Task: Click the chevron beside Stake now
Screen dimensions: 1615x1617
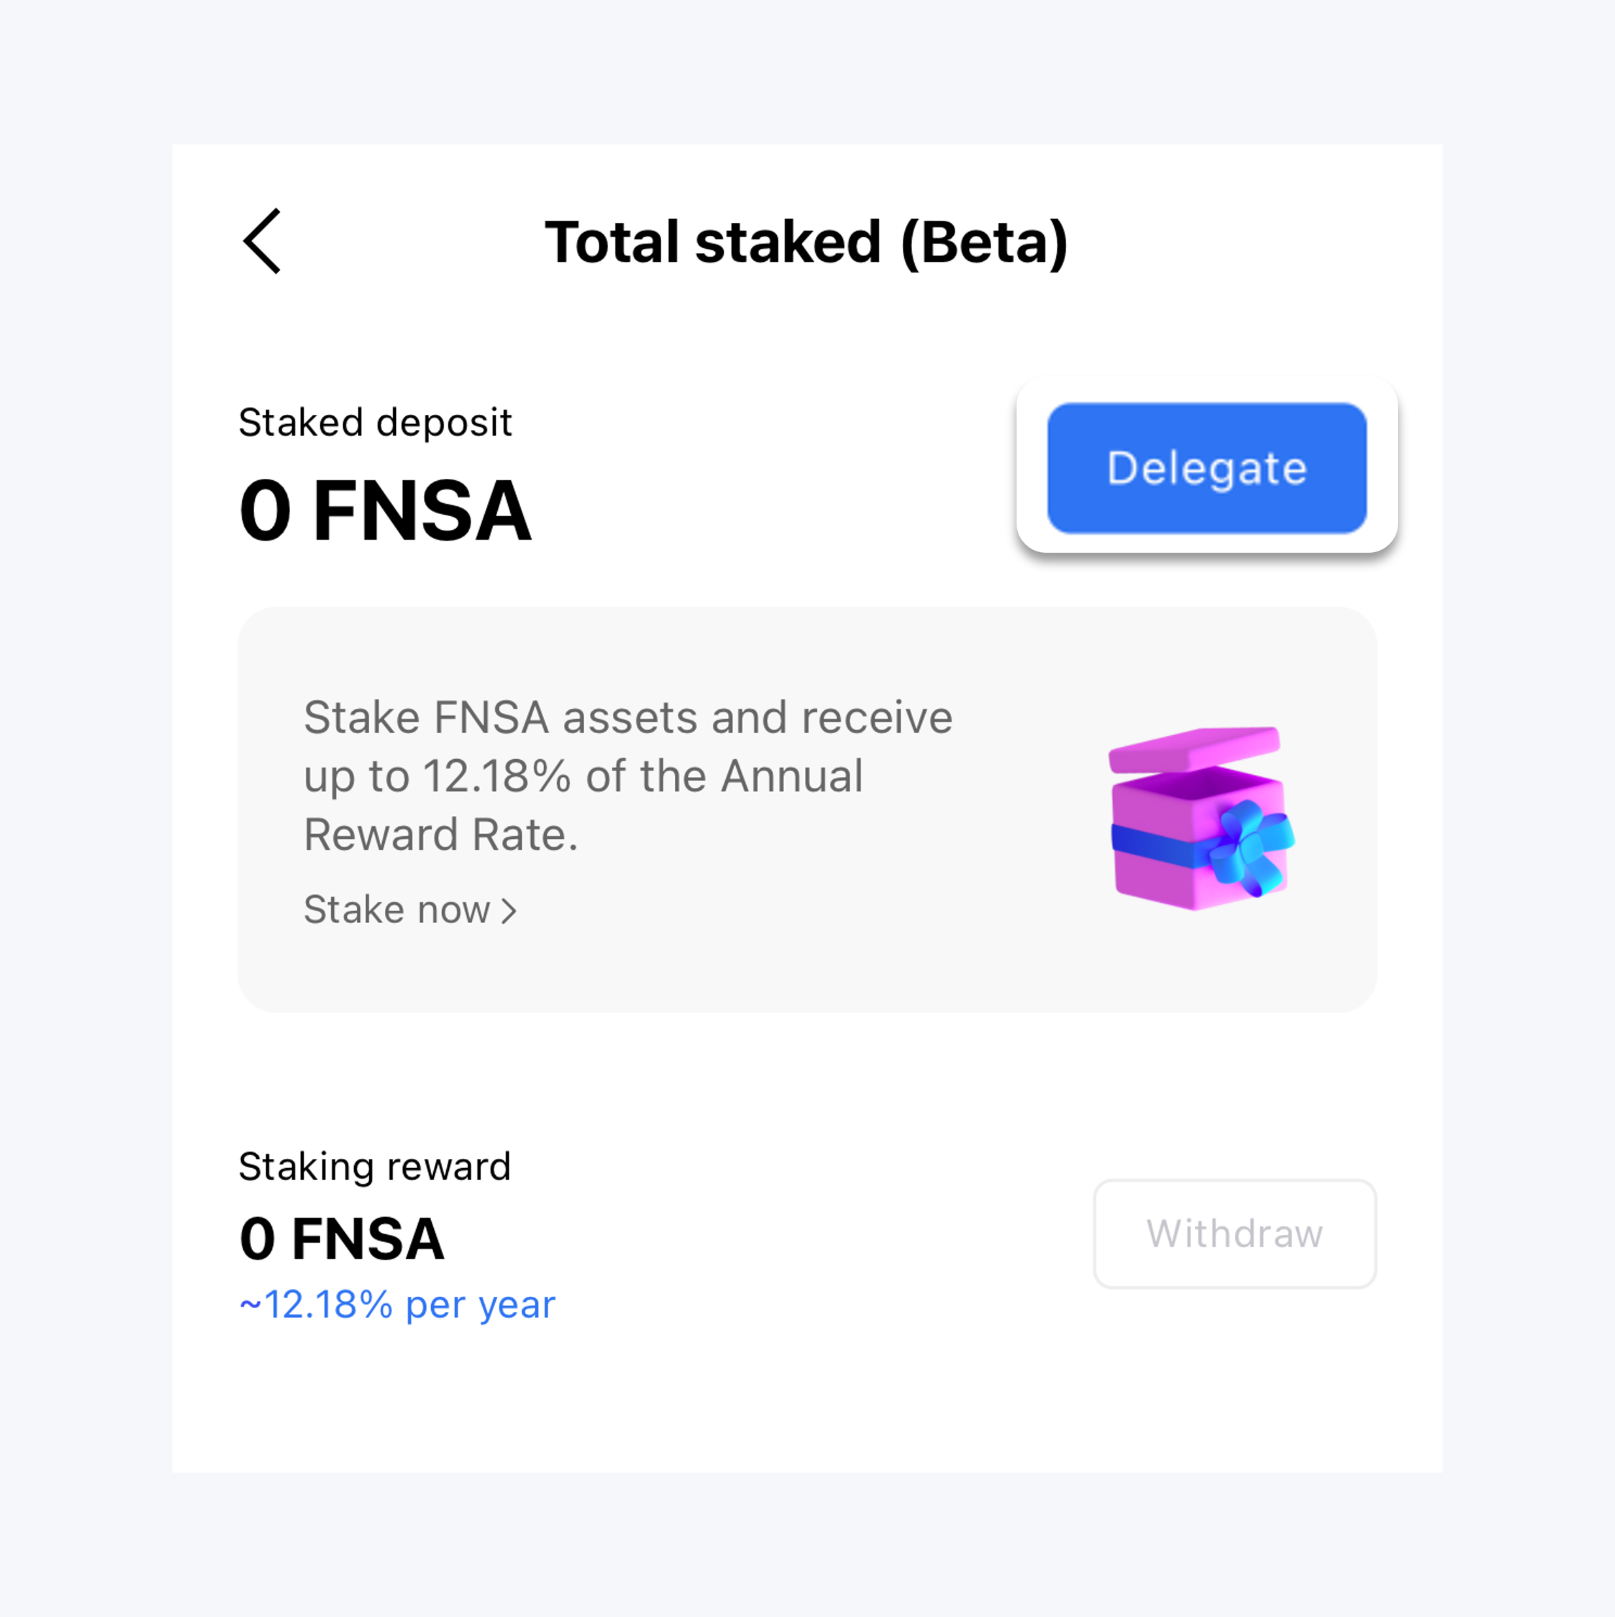Action: coord(509,911)
